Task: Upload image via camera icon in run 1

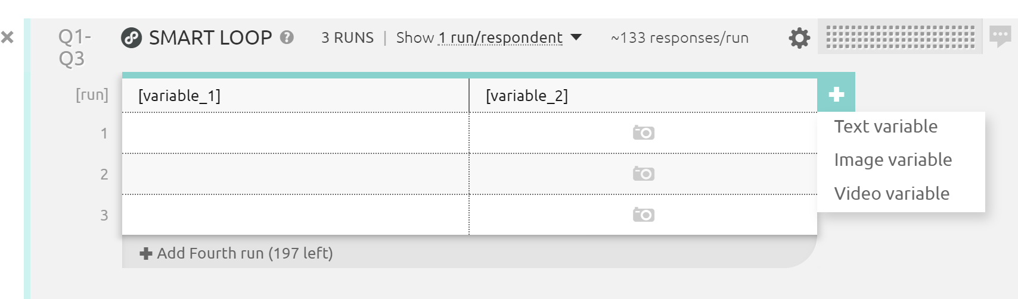Action: [643, 133]
